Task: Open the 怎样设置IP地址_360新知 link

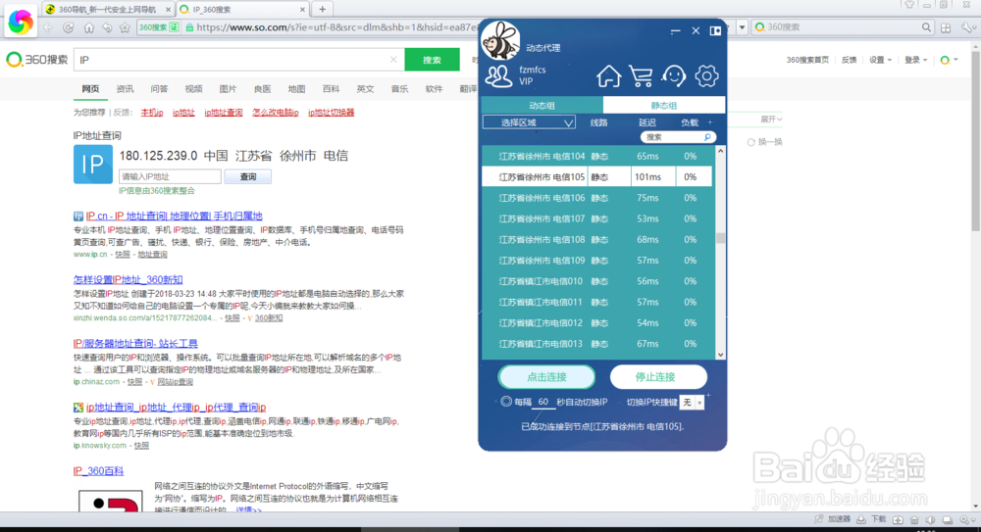Action: [128, 279]
